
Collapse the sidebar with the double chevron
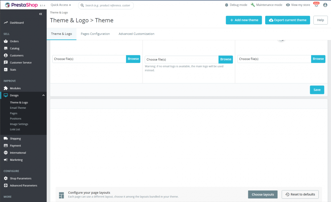(41, 14)
